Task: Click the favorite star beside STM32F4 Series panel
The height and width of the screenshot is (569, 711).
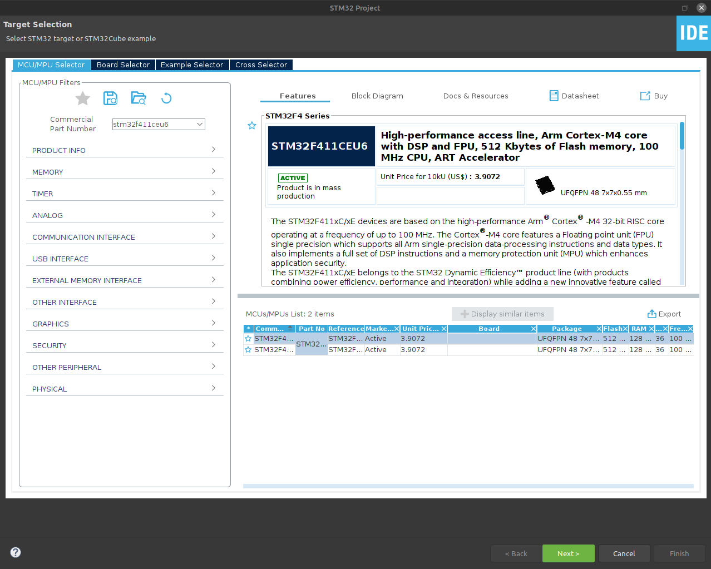Action: click(x=252, y=126)
